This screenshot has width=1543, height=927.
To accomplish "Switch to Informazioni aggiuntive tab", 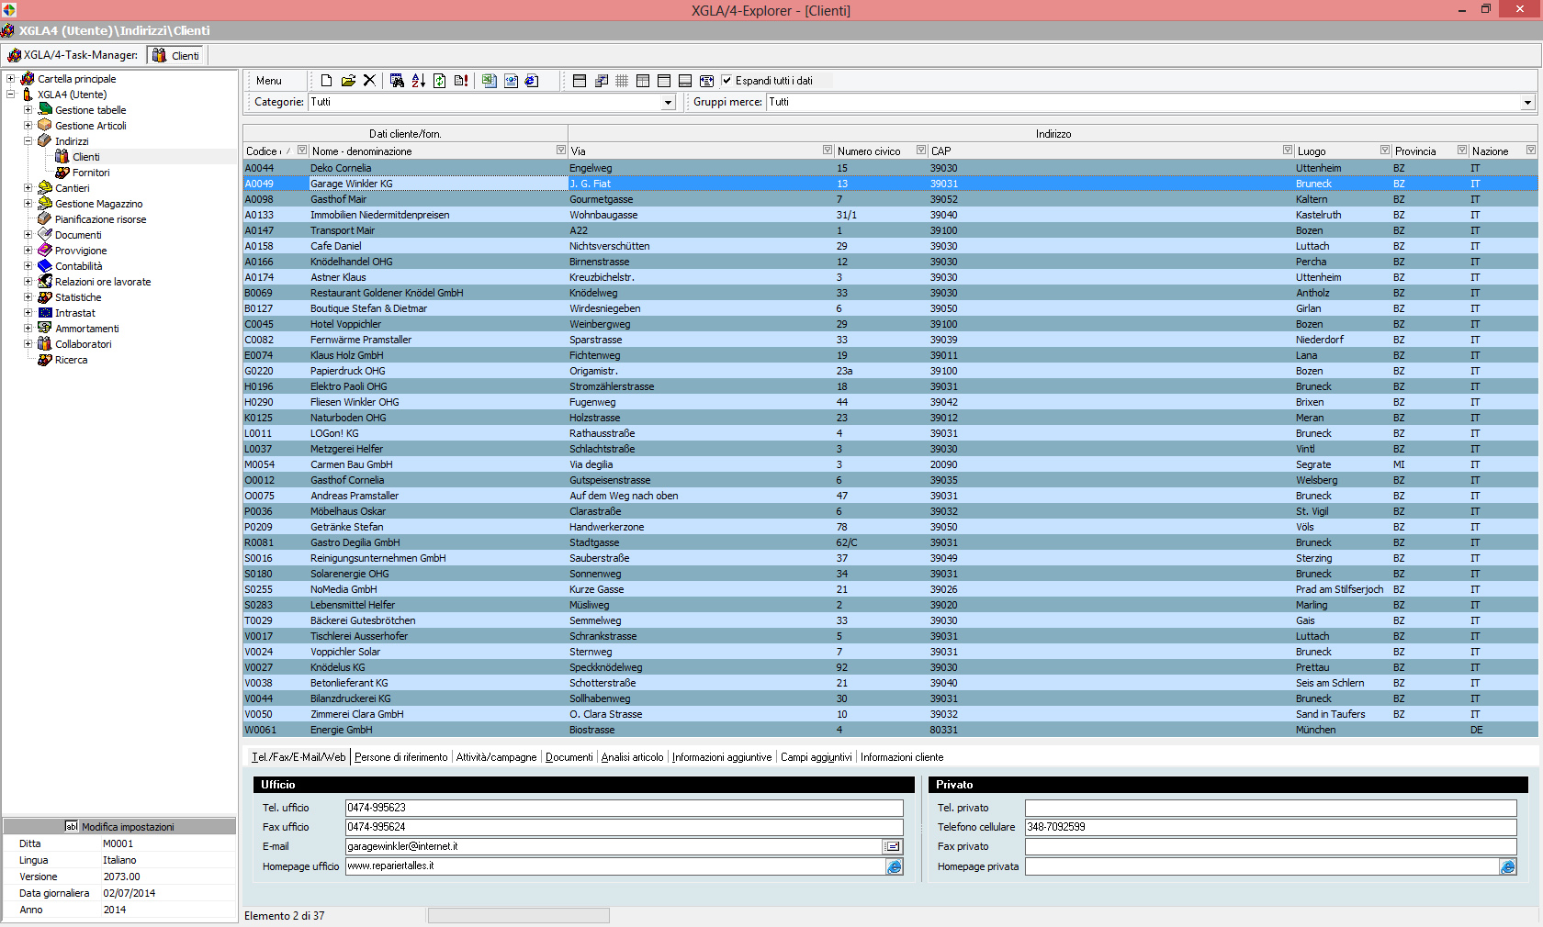I will click(x=722, y=757).
